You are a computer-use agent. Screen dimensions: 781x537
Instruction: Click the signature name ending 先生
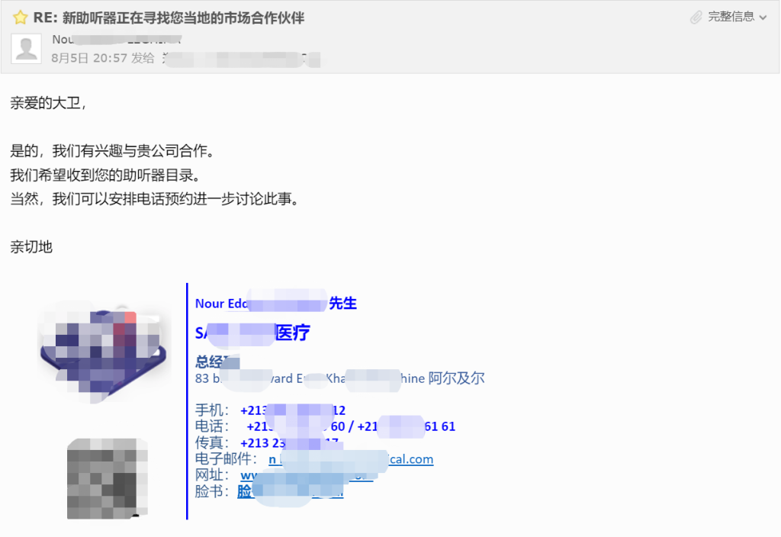click(276, 304)
